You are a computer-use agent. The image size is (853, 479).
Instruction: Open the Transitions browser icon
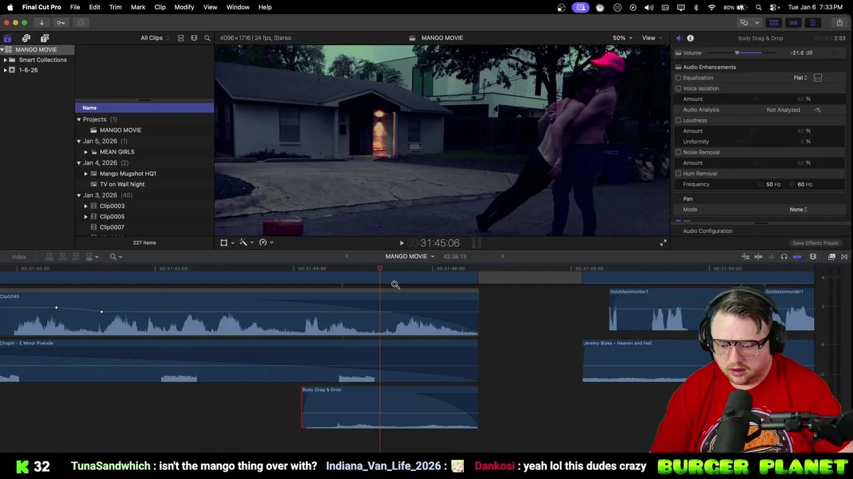point(844,257)
